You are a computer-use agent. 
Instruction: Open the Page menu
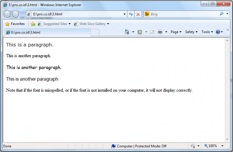(x=176, y=32)
